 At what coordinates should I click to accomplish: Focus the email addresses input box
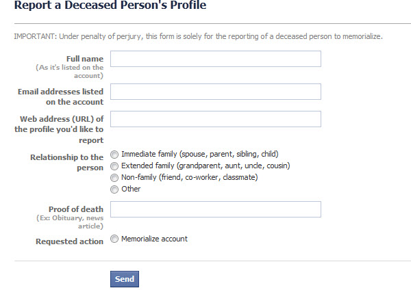pos(215,92)
